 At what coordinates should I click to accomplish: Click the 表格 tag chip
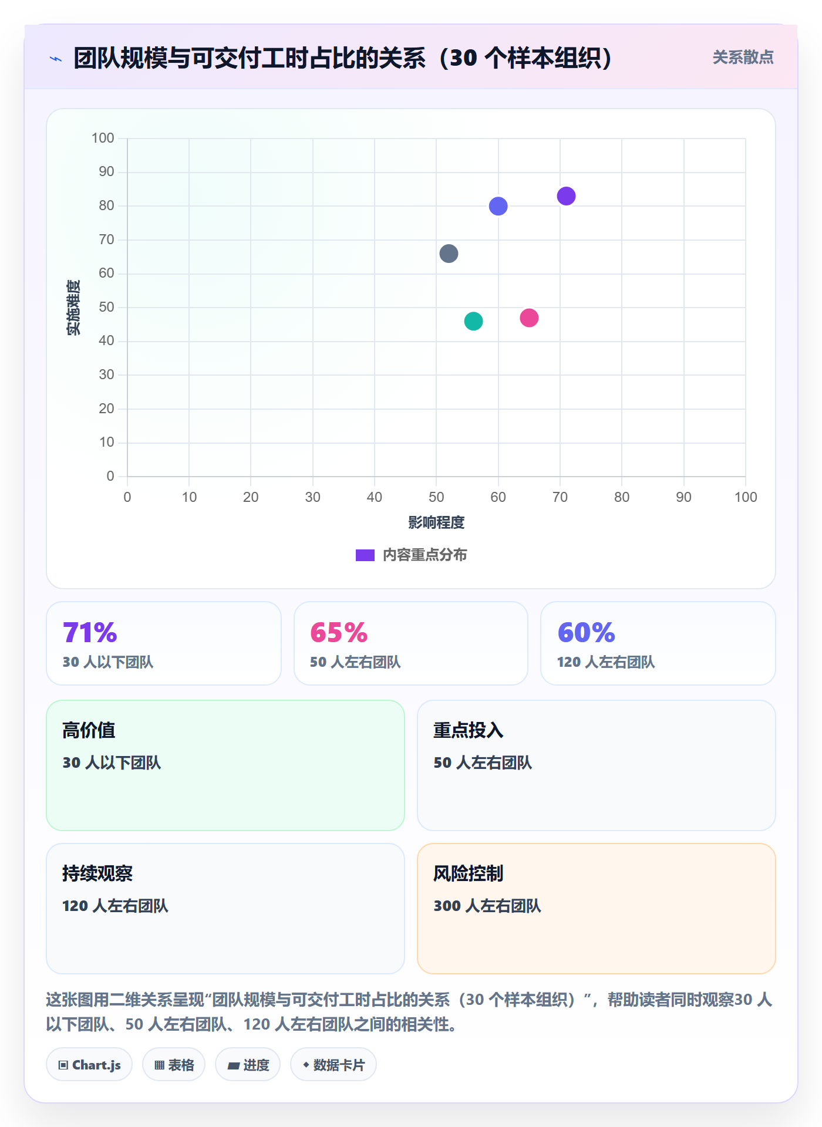click(174, 1065)
